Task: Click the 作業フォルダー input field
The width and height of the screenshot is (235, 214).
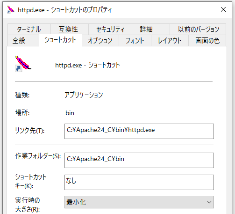Action: click(139, 160)
